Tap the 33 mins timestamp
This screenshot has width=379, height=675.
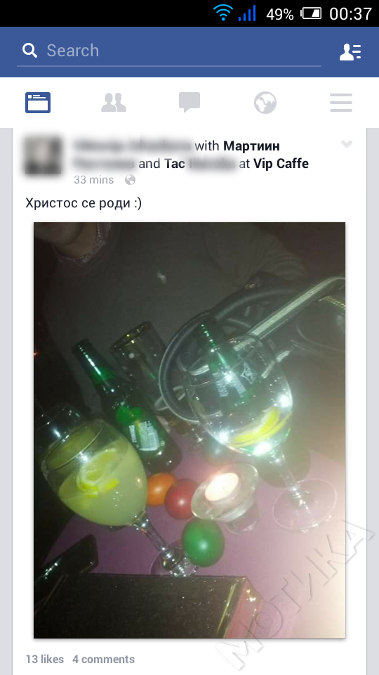pos(93,179)
